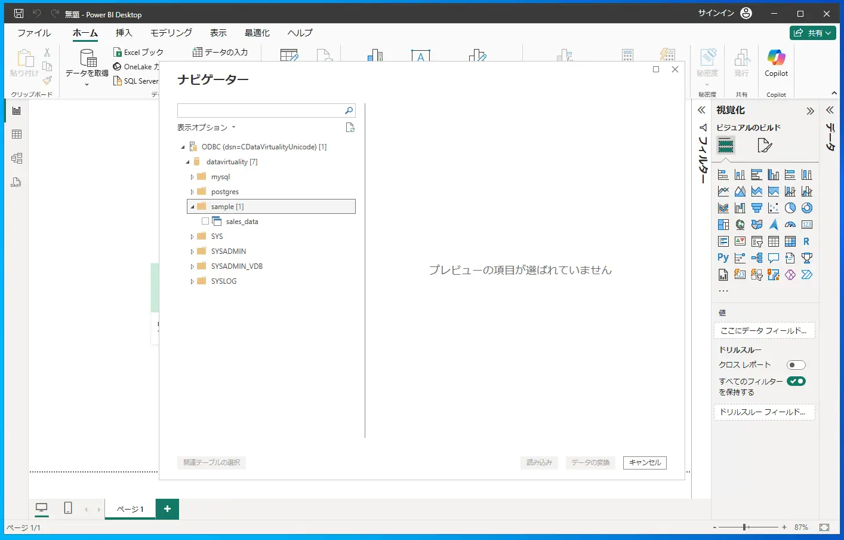Screen dimensions: 844x540
Task: Choose the globe map visual
Action: (x=740, y=225)
